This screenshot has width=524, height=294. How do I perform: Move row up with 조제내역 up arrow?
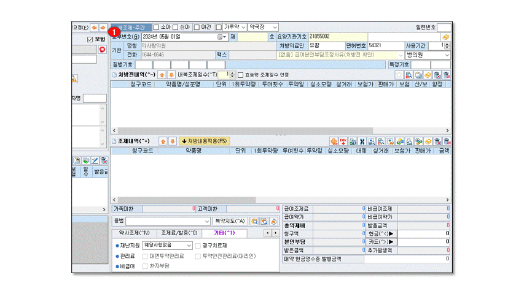point(163,141)
